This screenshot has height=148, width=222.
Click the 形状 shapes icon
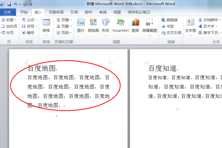pyautogui.click(x=105, y=23)
